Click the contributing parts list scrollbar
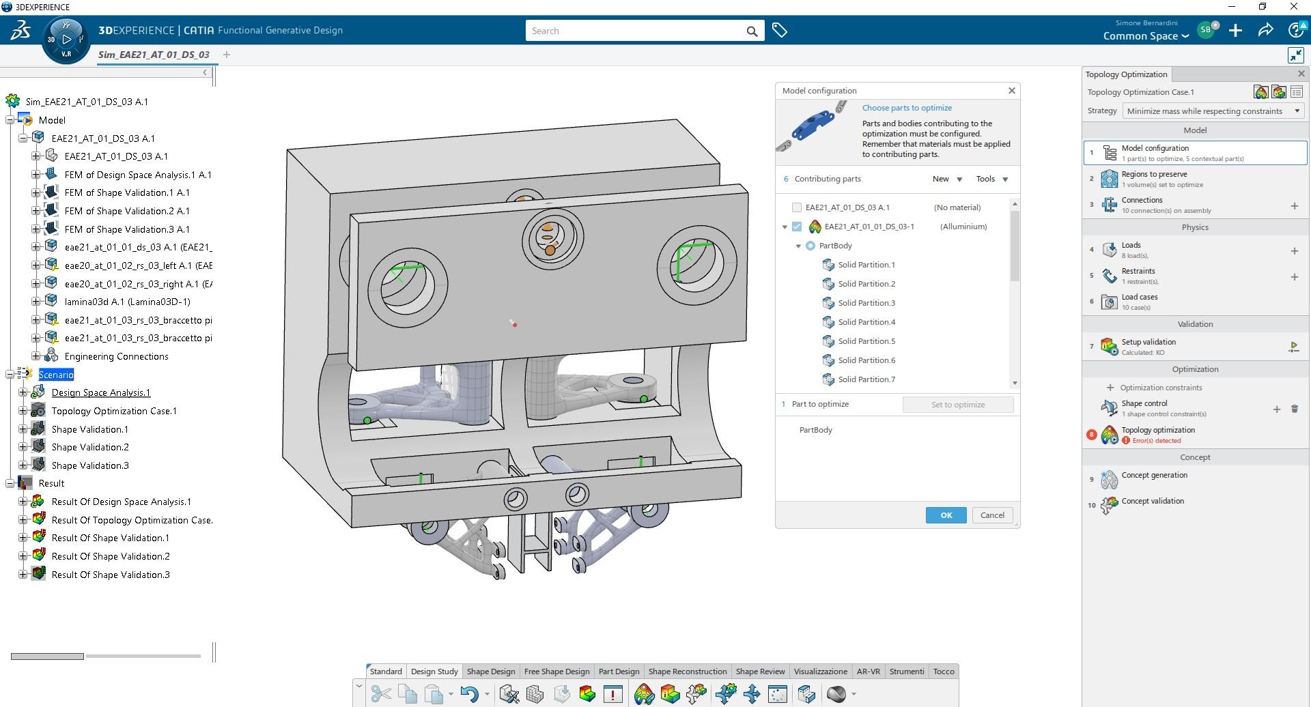Image resolution: width=1311 pixels, height=707 pixels. pos(1015,246)
